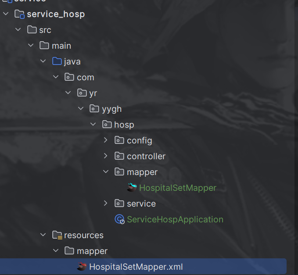Collapse the com package chevron
Screen dimensions: 298x275
coord(56,77)
